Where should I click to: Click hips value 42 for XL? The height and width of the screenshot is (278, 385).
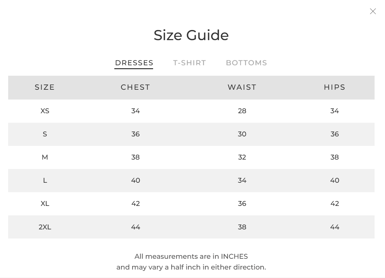(x=335, y=204)
